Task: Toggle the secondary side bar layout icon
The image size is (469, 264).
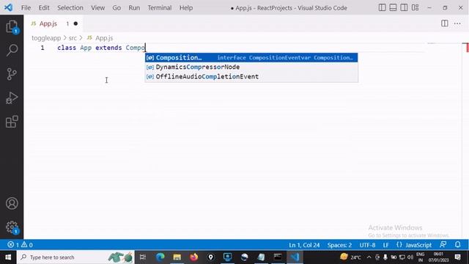Action: point(404,7)
